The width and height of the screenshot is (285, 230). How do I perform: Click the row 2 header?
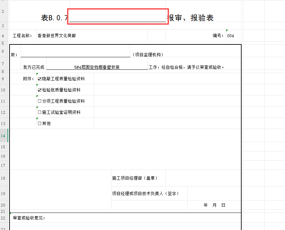pyautogui.click(x=3, y=12)
